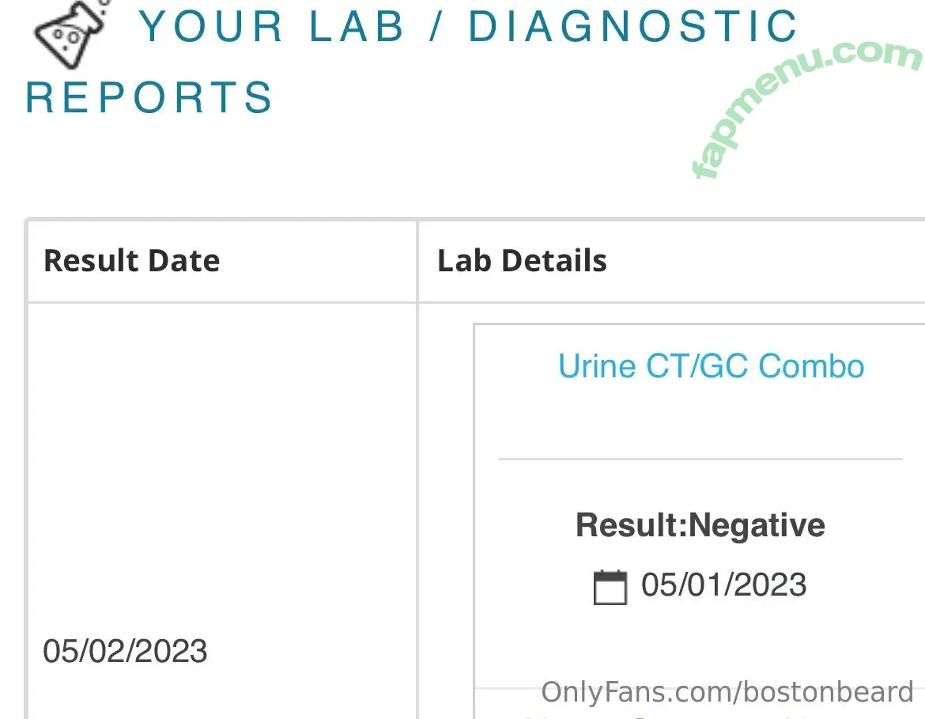
Task: Open the Urine CT/GC Combo link
Action: (x=711, y=367)
